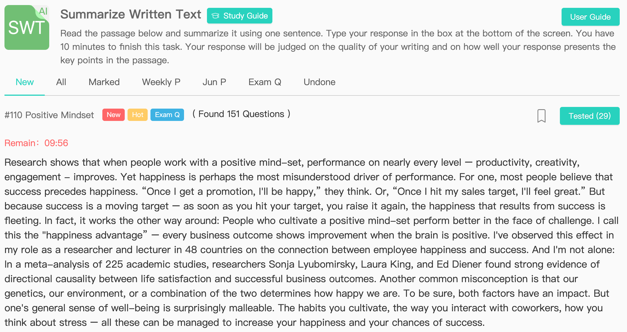Click the red New tag badge
This screenshot has width=627, height=332.
[114, 115]
